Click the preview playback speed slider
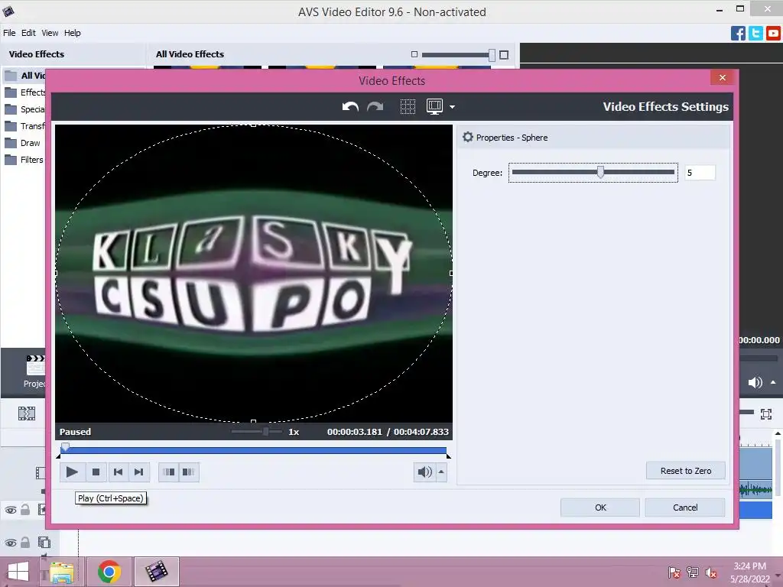The image size is (783, 587). coord(256,431)
